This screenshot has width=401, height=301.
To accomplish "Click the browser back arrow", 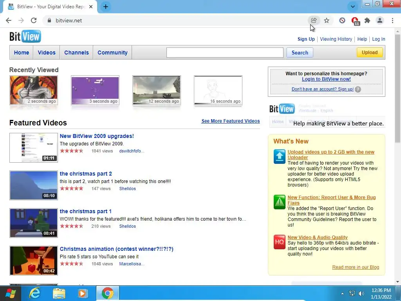I will tap(9, 20).
